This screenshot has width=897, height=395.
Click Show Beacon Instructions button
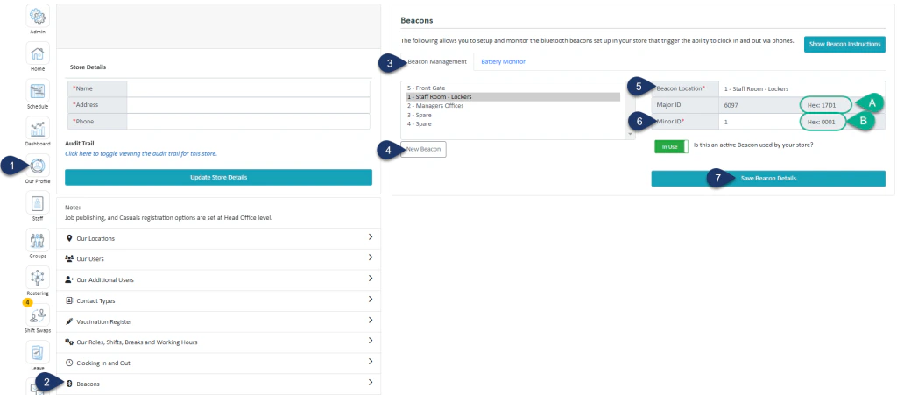tap(844, 44)
